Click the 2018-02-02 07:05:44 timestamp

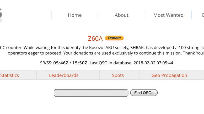(153, 63)
